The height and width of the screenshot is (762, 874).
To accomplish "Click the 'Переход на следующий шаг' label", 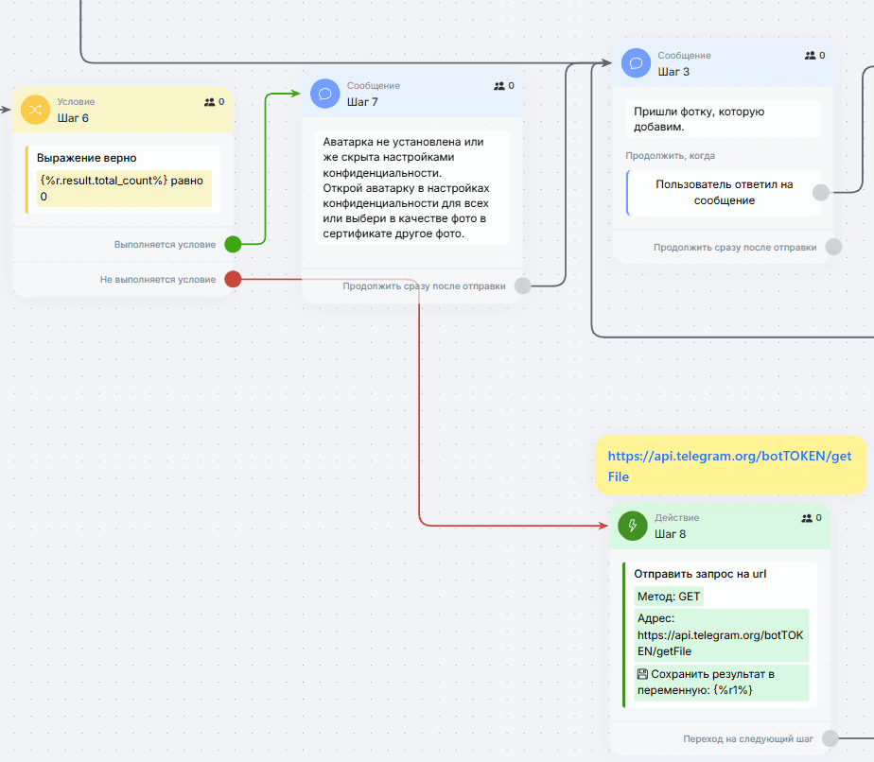I will click(748, 739).
